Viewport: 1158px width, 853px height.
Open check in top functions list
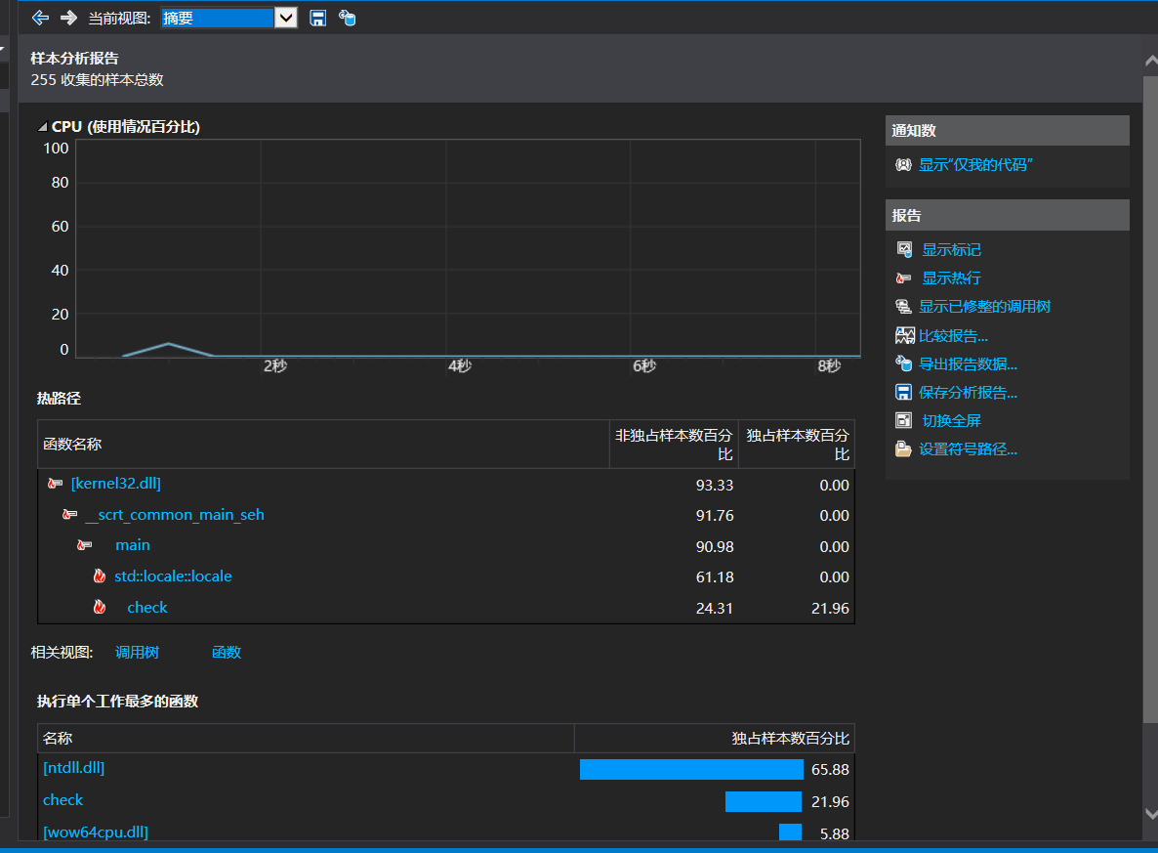point(62,800)
